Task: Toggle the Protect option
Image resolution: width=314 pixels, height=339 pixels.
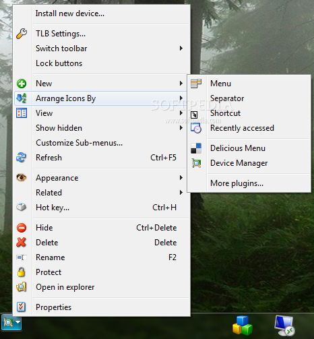Action: coord(101,272)
